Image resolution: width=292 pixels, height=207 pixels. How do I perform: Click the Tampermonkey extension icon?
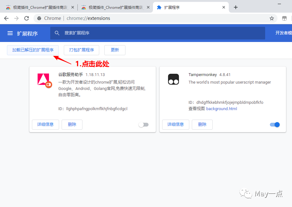(173, 79)
